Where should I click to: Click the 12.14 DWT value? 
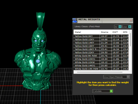click(116, 39)
